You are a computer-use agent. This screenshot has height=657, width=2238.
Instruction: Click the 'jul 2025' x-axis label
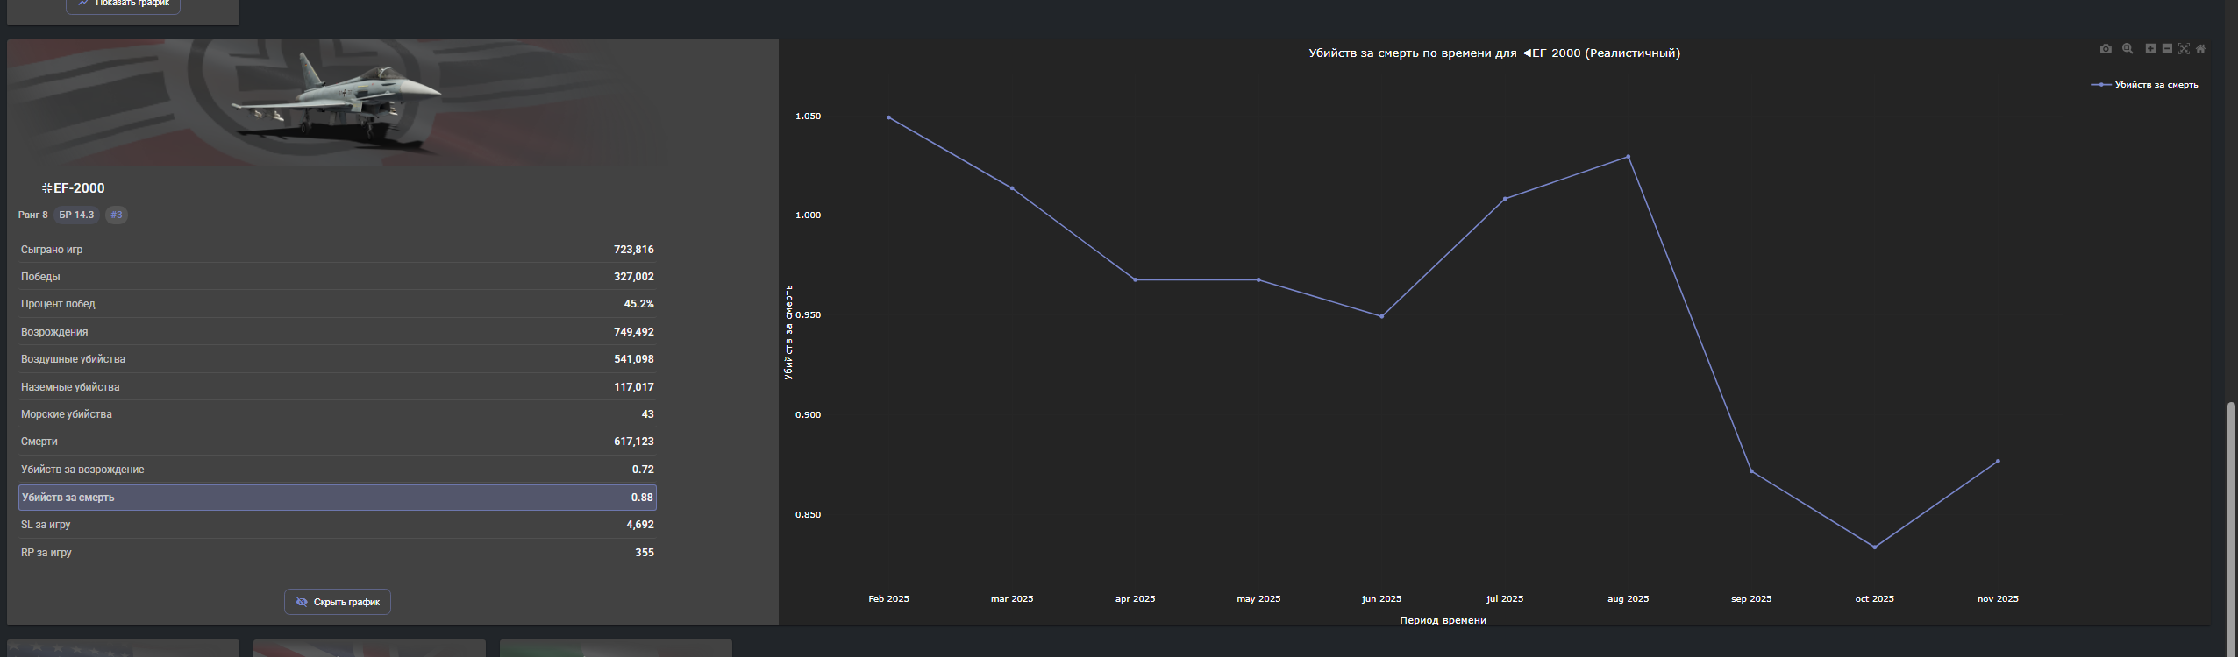coord(1505,599)
